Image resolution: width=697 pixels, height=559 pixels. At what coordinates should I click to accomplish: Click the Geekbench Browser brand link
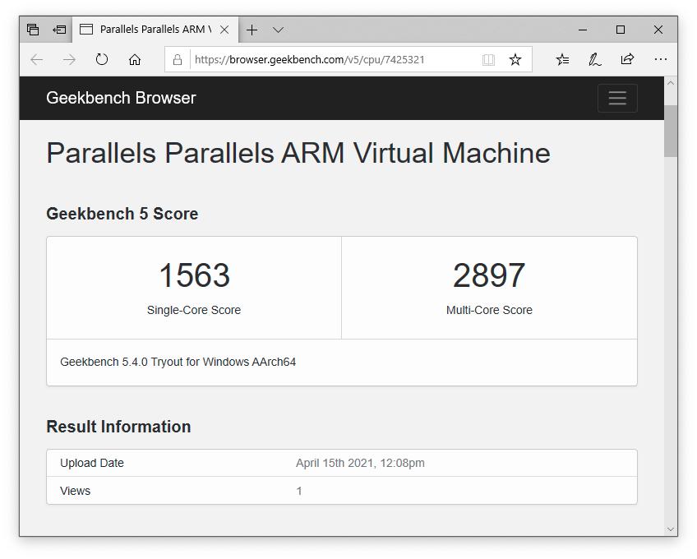pyautogui.click(x=121, y=98)
